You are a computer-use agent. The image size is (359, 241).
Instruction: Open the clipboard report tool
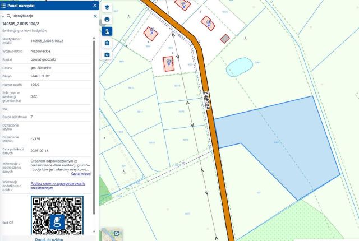107,43
